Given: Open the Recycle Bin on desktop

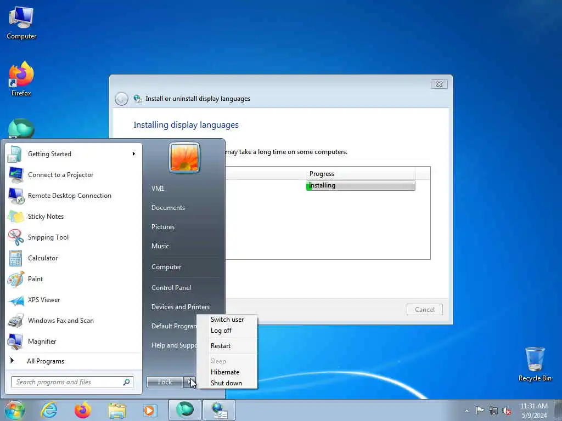Looking at the screenshot, I should coord(535,364).
